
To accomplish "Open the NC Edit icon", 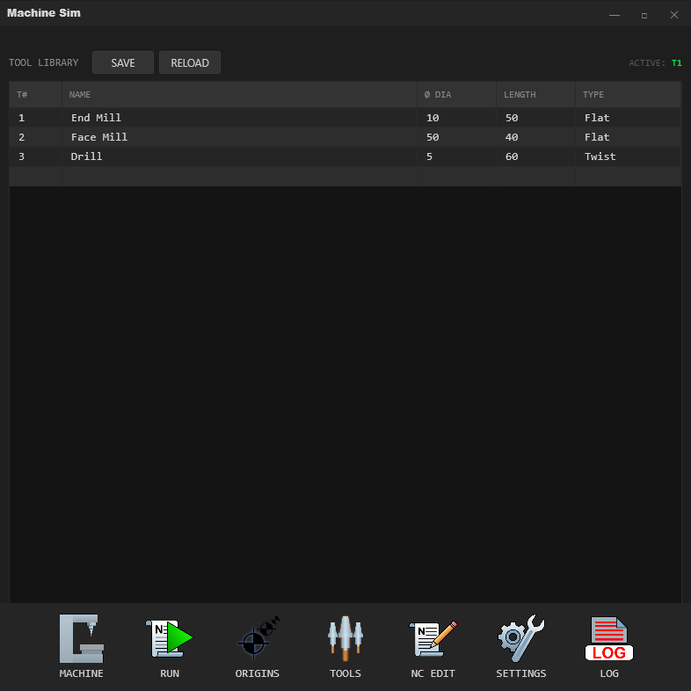I will click(x=433, y=638).
